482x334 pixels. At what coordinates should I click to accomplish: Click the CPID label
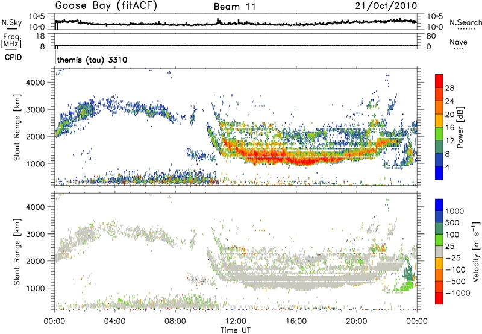point(13,57)
